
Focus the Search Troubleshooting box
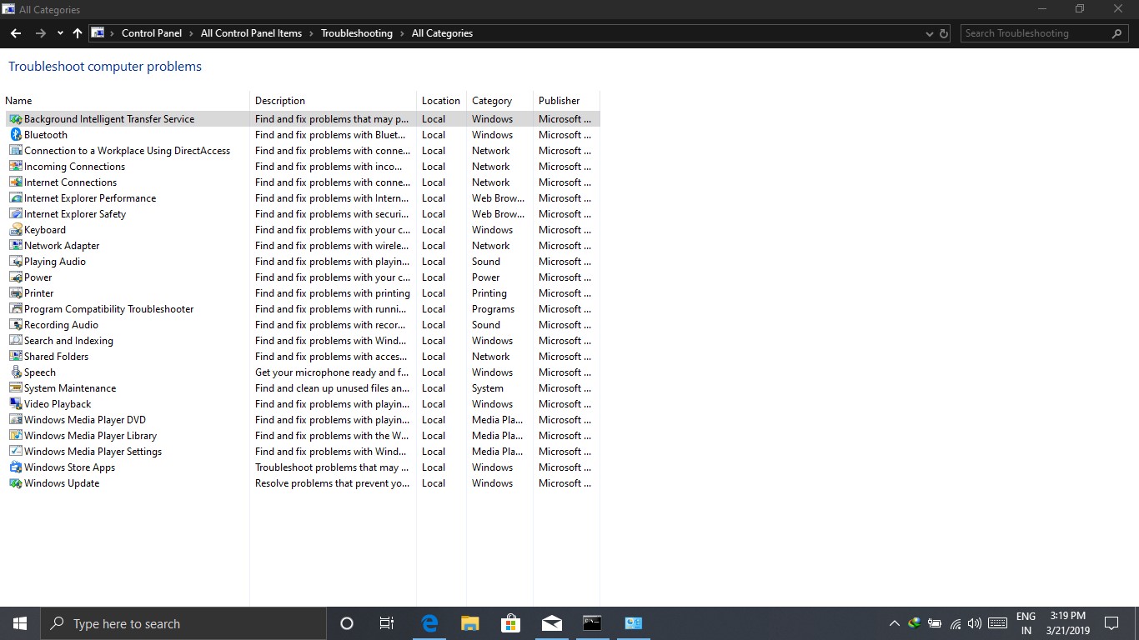click(1045, 33)
